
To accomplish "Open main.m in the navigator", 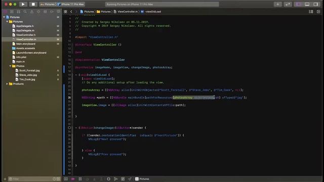I will 20,62.
